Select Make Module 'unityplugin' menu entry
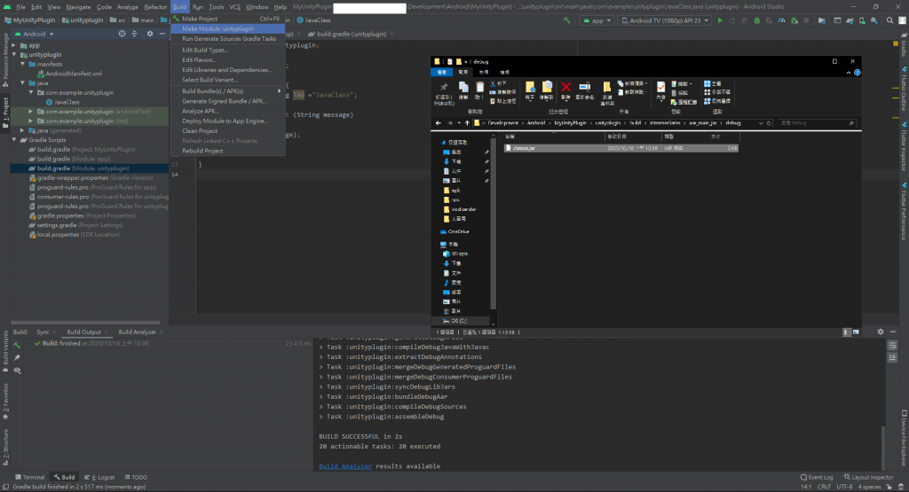Viewport: 909px width, 492px height. 228,28
